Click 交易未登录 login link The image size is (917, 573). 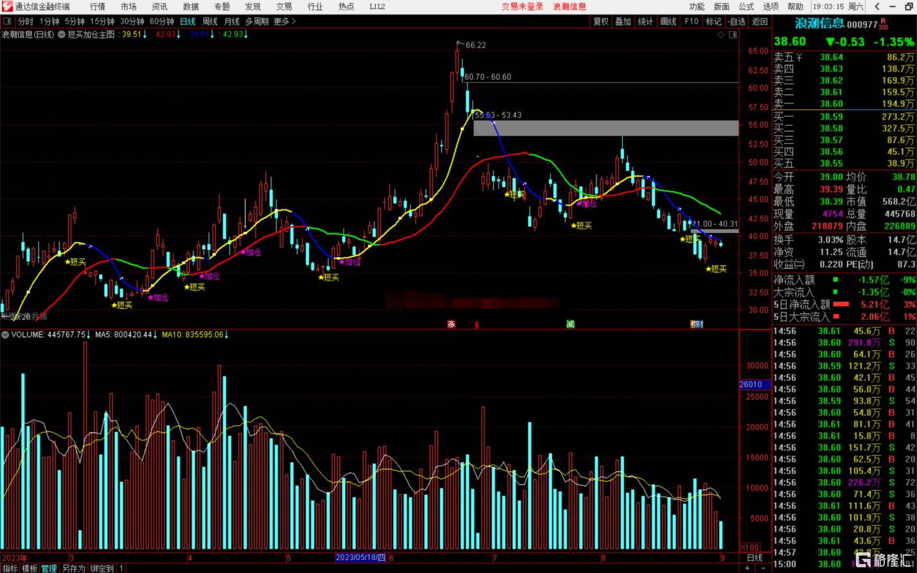(522, 6)
